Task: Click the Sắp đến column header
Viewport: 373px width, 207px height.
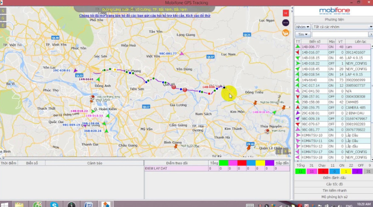Action: pyautogui.click(x=282, y=163)
